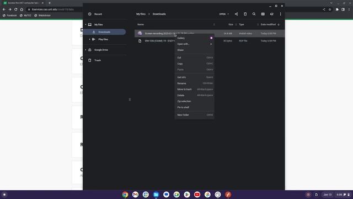
Task: Click Date modified sort arrow
Action: point(279,24)
